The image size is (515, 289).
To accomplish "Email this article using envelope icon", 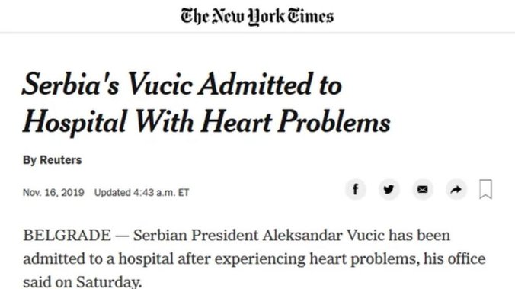I will coord(422,190).
